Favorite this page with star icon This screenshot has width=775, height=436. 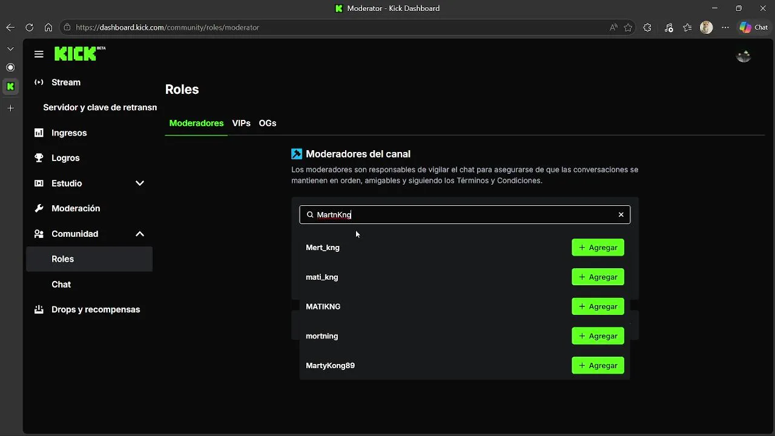point(628,27)
